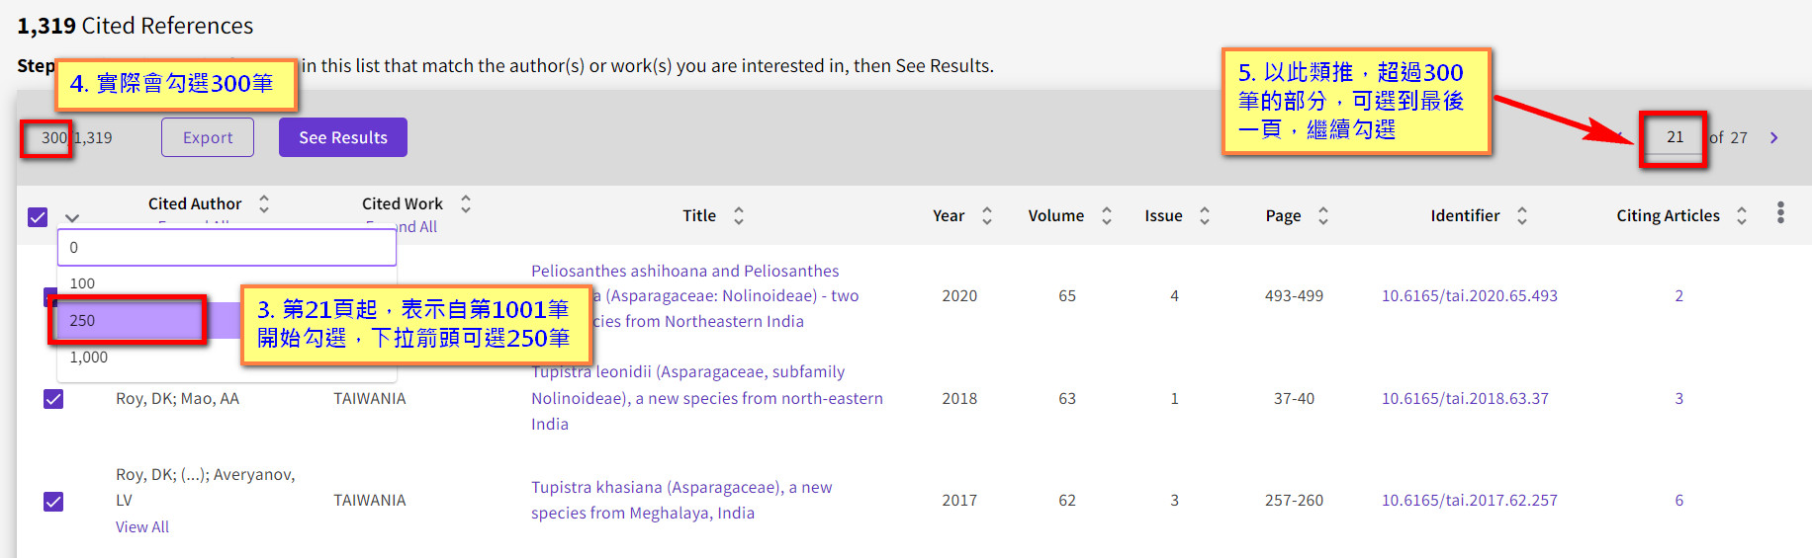1812x558 pixels.
Task: Click the Export button
Action: 208,137
